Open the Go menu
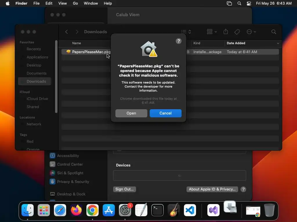 point(75,3)
